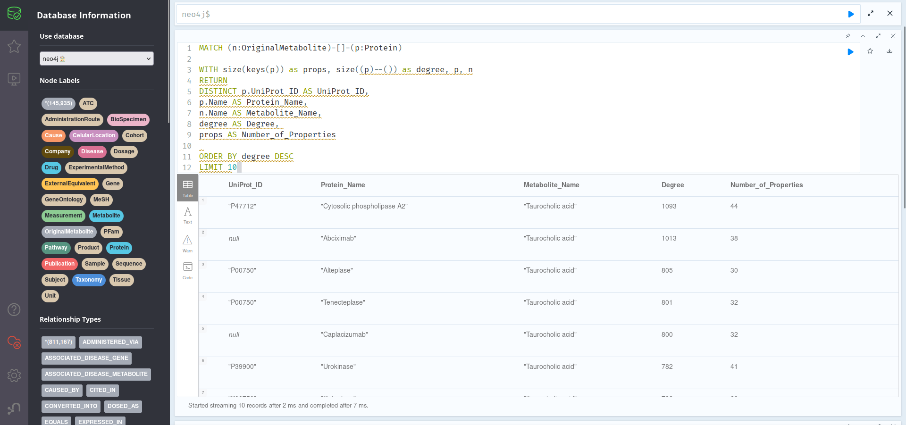
Task: Open the cloud sync error icon
Action: [x=14, y=342]
